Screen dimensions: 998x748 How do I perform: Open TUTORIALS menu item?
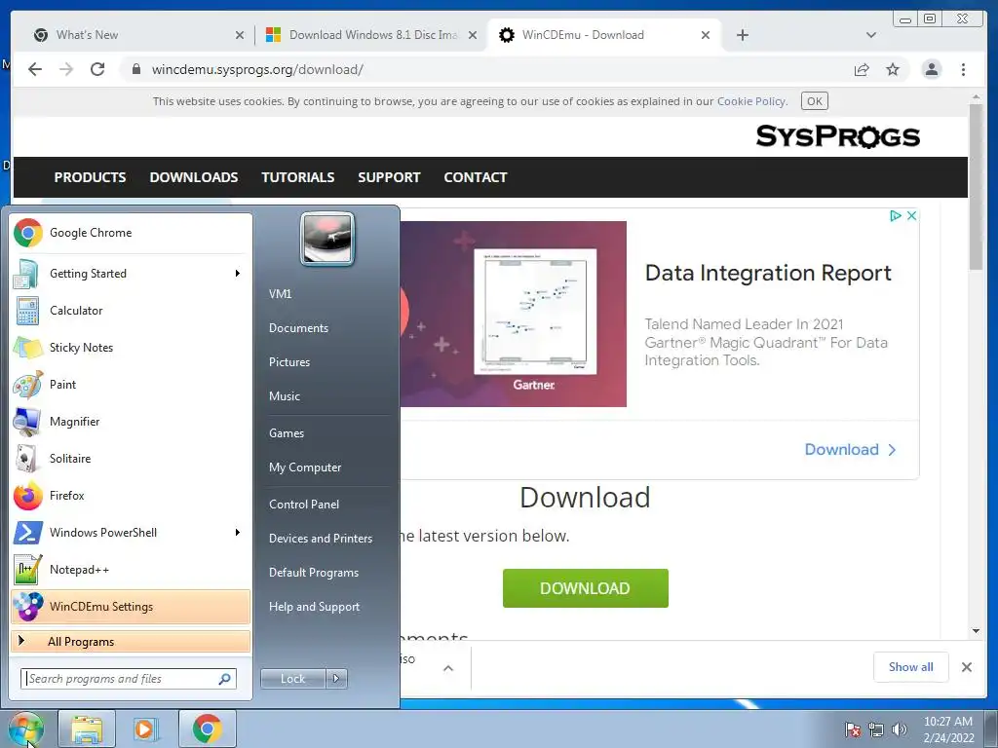(298, 177)
